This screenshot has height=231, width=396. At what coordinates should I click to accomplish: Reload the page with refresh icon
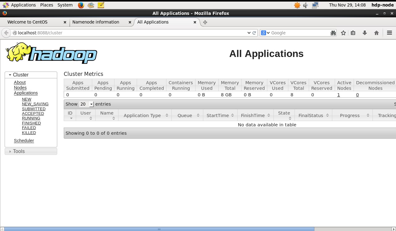[x=254, y=33]
